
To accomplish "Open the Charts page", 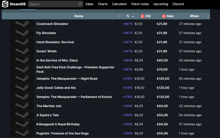I will pyautogui.click(x=103, y=4).
